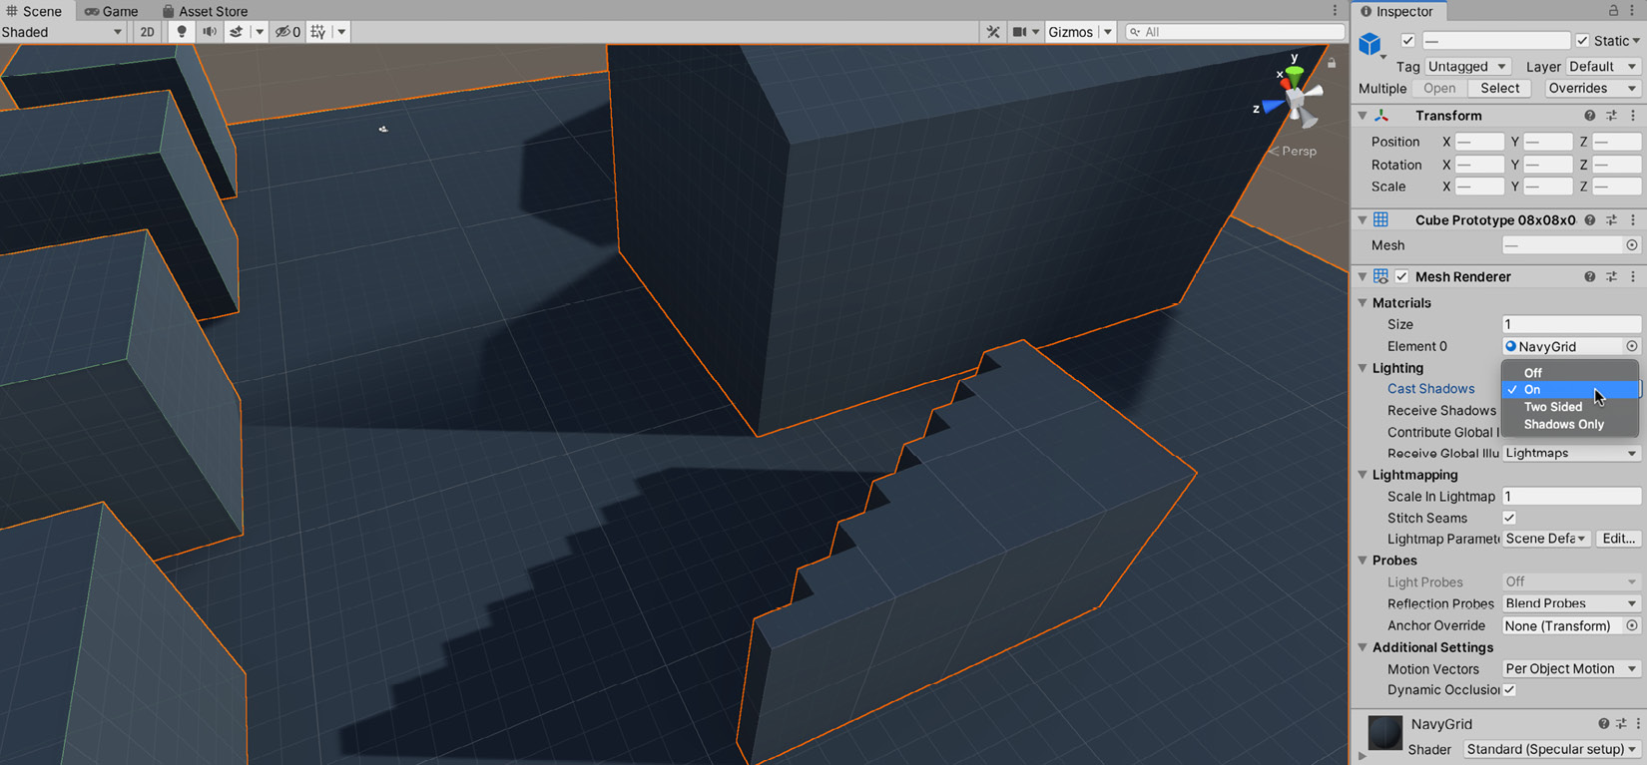The height and width of the screenshot is (765, 1647).
Task: Open Reflection Probes Blend Probes dropdown
Action: [x=1571, y=603]
